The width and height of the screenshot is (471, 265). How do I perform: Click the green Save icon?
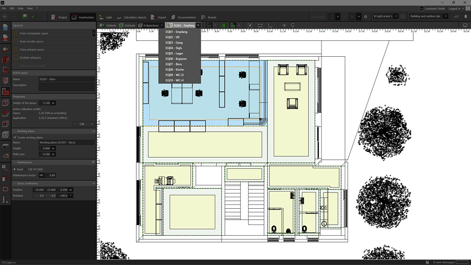[25, 17]
